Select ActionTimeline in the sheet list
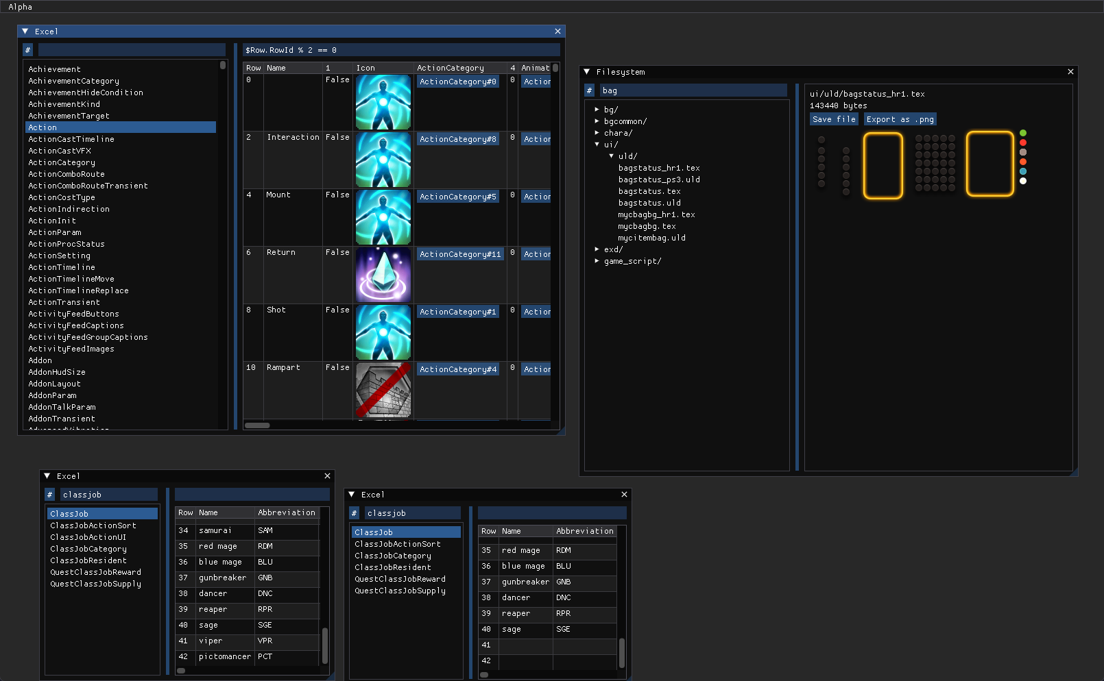The width and height of the screenshot is (1104, 681). (62, 267)
